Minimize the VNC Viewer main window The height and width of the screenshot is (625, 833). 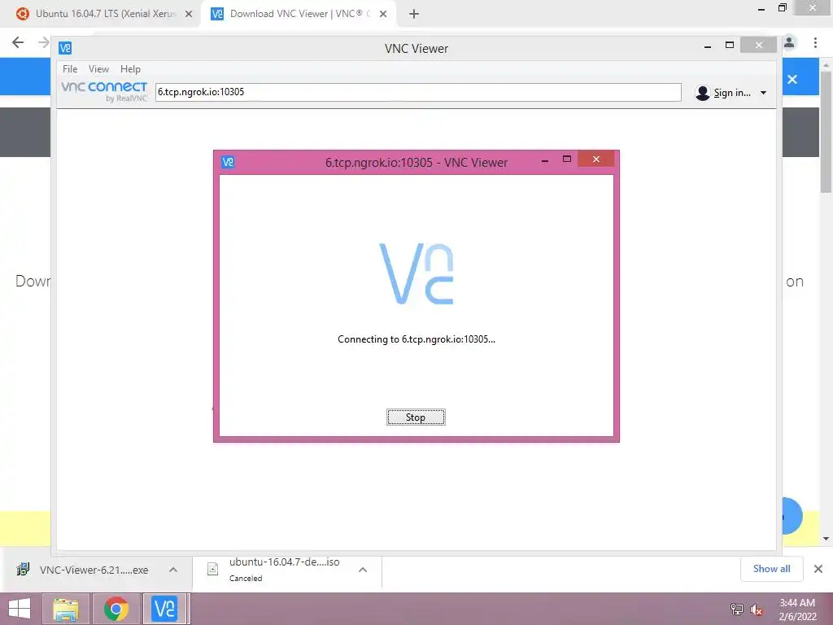[x=708, y=46]
